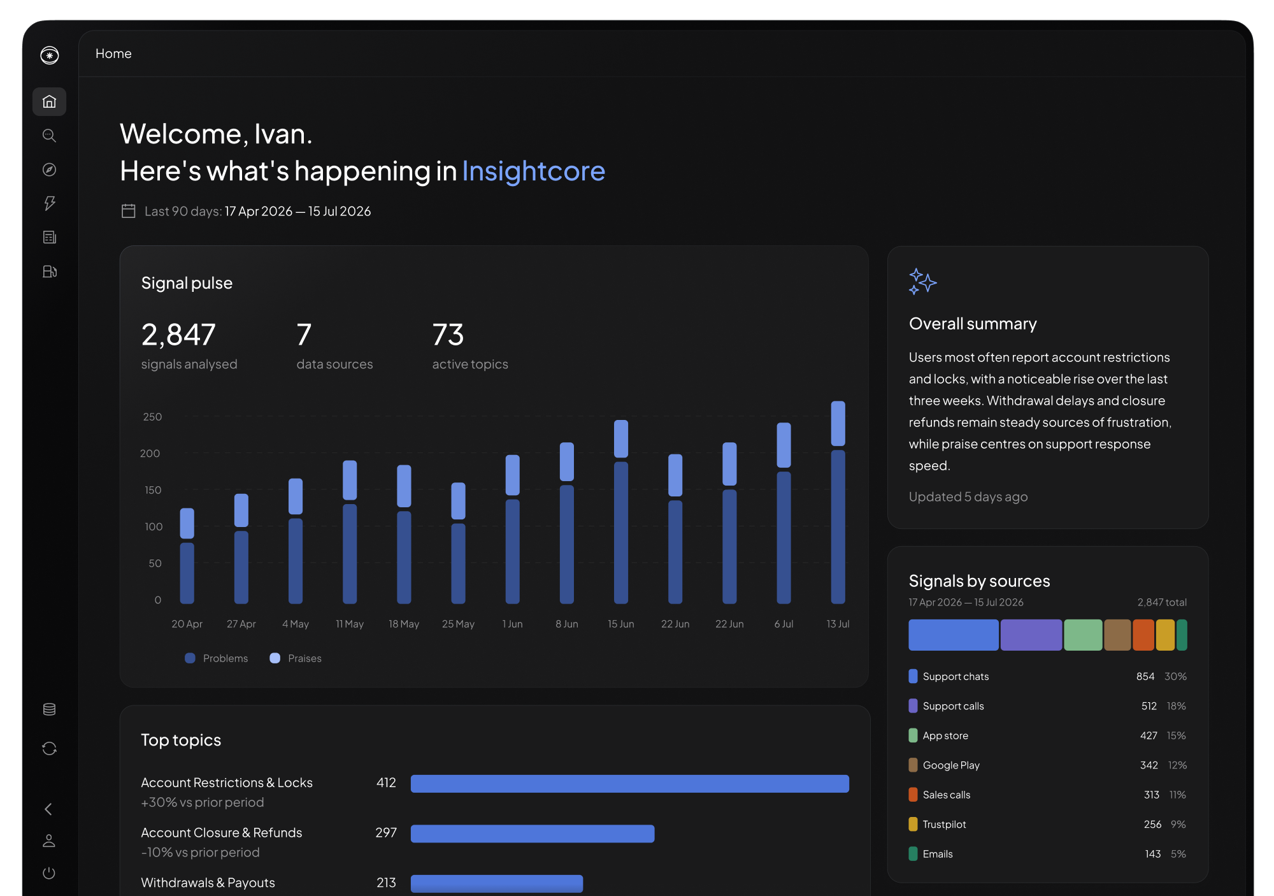This screenshot has width=1274, height=896.
Task: Open the Last 90 days date range picker
Action: 246,212
